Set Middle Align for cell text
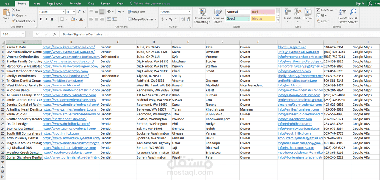The height and width of the screenshot is (180, 380). [x=96, y=11]
